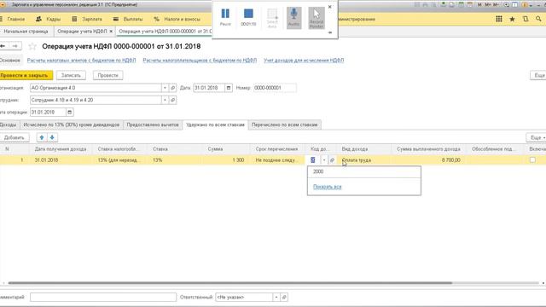546x307 pixels.
Task: Switch to Доходы tab
Action: point(9,125)
